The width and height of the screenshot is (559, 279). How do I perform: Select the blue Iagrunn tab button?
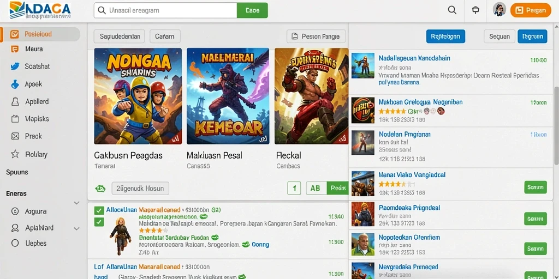point(532,37)
